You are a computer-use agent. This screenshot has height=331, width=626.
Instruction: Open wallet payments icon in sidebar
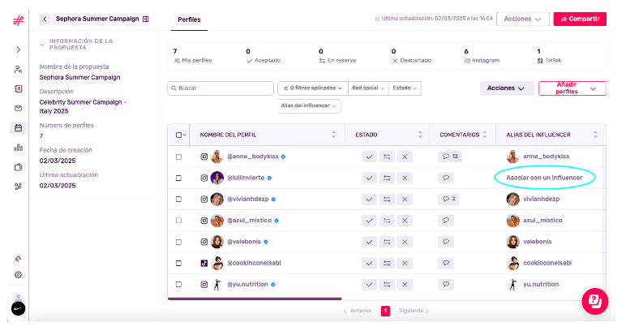[19, 167]
